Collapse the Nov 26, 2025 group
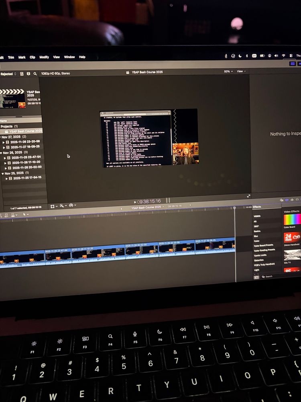 tap(1, 153)
